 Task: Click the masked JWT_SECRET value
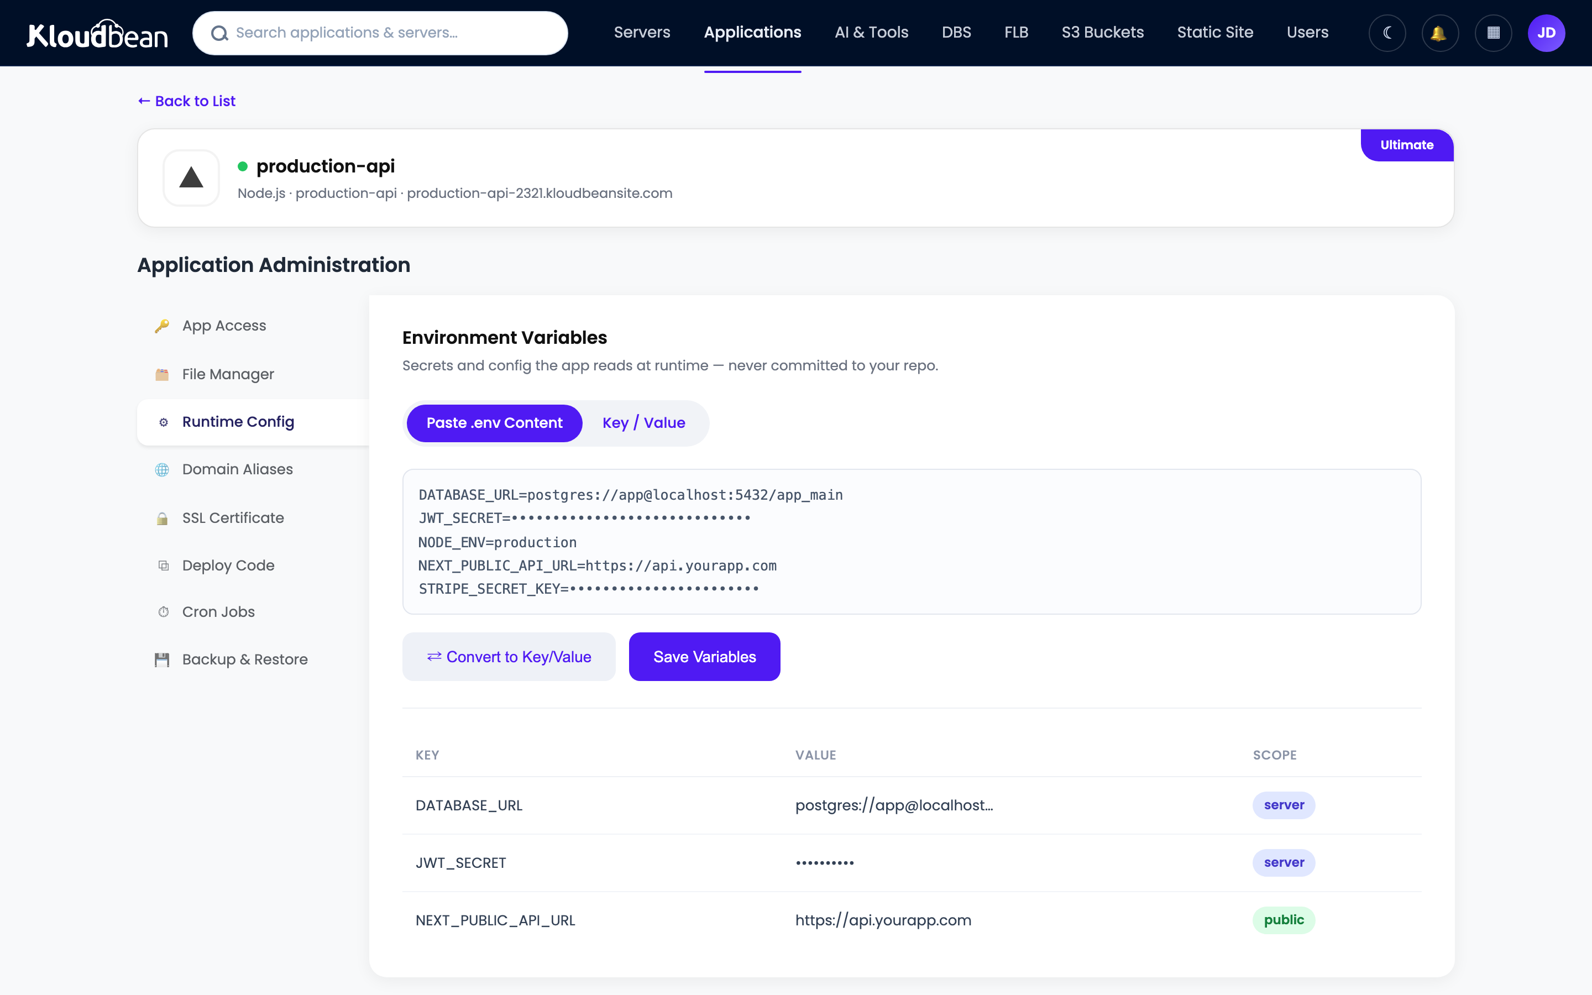[x=824, y=863]
